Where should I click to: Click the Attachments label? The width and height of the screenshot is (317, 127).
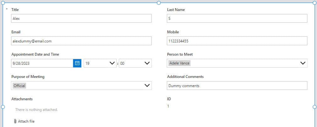[x=22, y=99]
